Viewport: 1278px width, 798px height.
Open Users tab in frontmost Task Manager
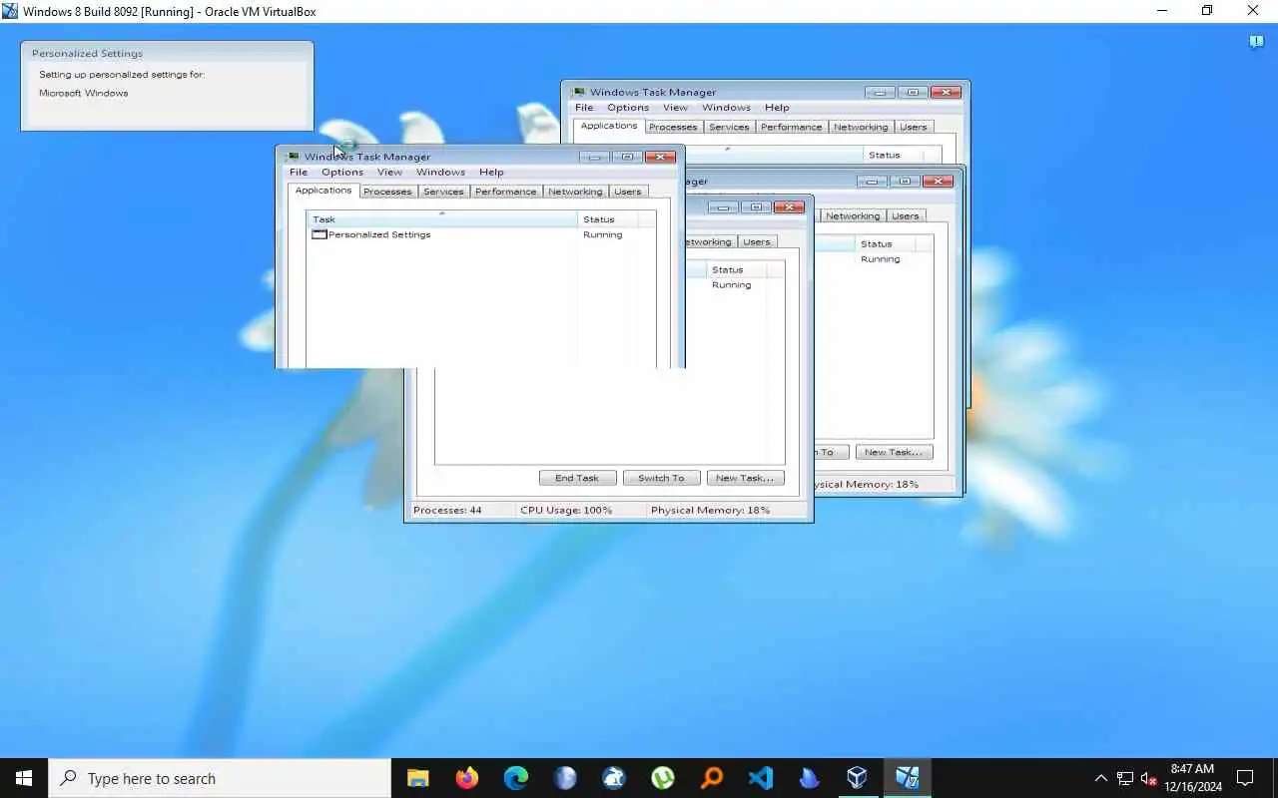628,192
